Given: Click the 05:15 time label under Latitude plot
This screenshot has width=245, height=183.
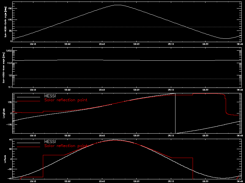Looking at the screenshot, I should [x=33, y=181].
